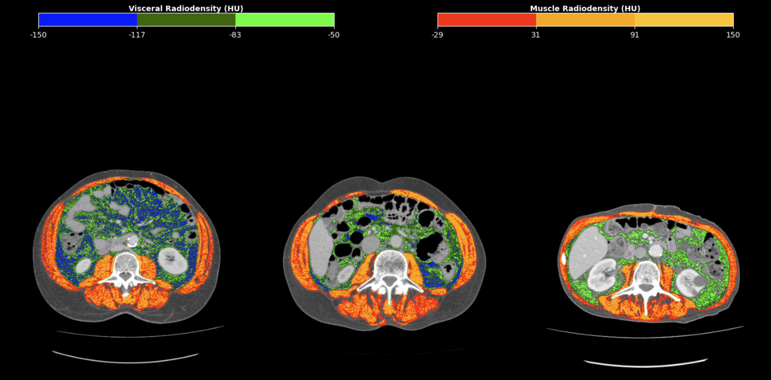Select the middle CT slice image
The height and width of the screenshot is (380, 771).
click(x=385, y=254)
